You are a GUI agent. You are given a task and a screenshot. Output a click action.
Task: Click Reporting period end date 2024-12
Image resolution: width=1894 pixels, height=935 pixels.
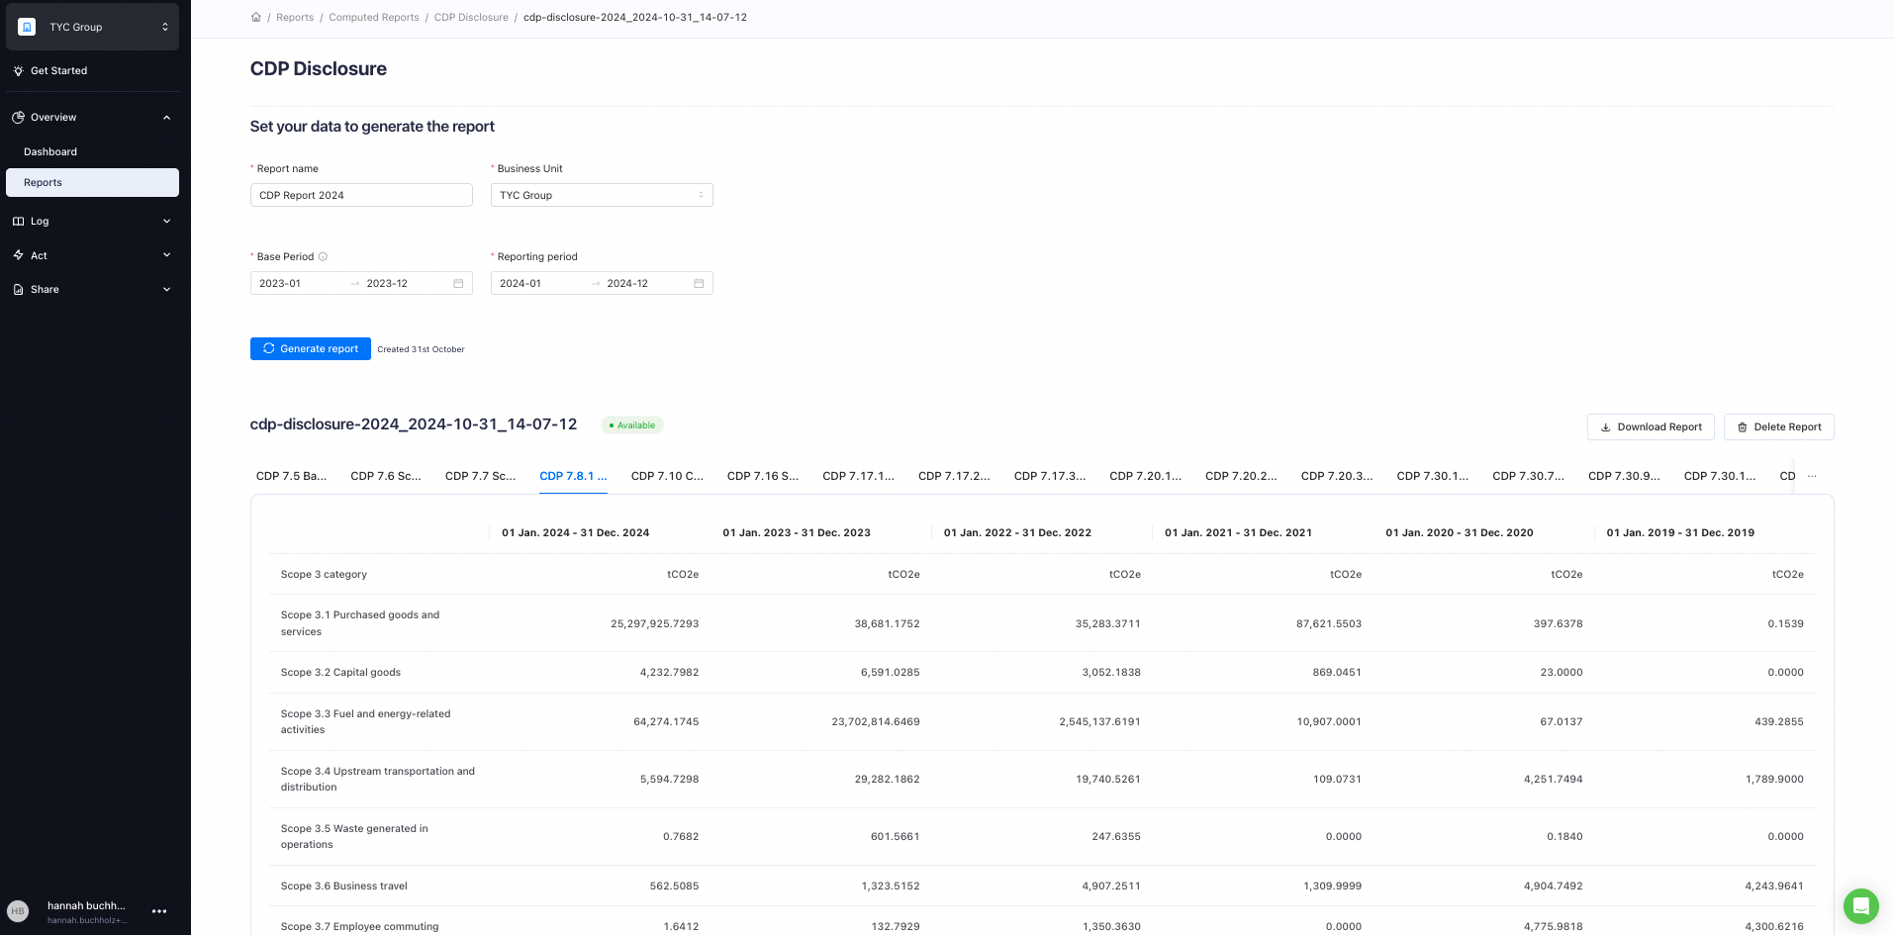pyautogui.click(x=627, y=283)
